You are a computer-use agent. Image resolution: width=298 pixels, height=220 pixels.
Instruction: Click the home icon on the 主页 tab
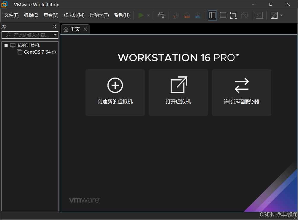click(x=66, y=29)
